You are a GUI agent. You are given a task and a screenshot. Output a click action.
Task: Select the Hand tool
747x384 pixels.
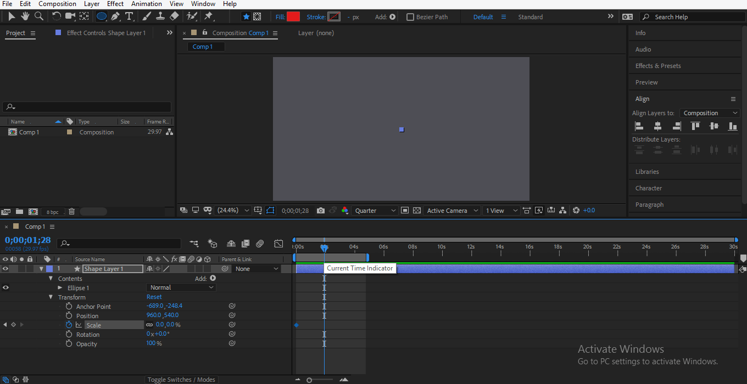(25, 16)
